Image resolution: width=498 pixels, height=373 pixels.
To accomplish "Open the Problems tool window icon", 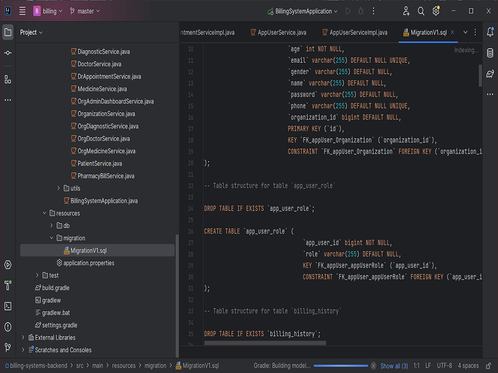I will click(8, 327).
